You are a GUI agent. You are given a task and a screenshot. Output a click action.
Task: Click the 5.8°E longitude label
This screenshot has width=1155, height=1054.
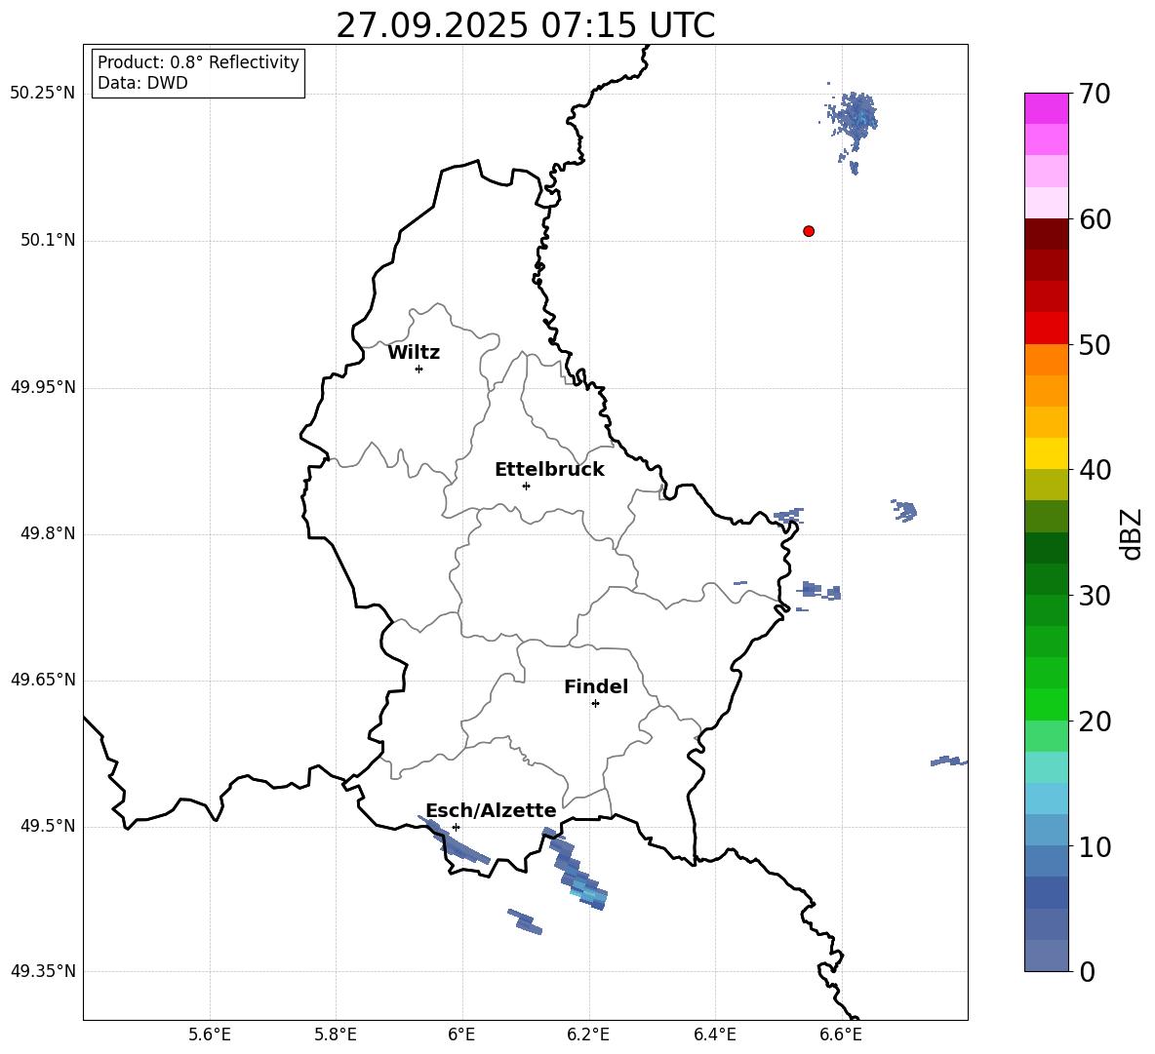(336, 1034)
